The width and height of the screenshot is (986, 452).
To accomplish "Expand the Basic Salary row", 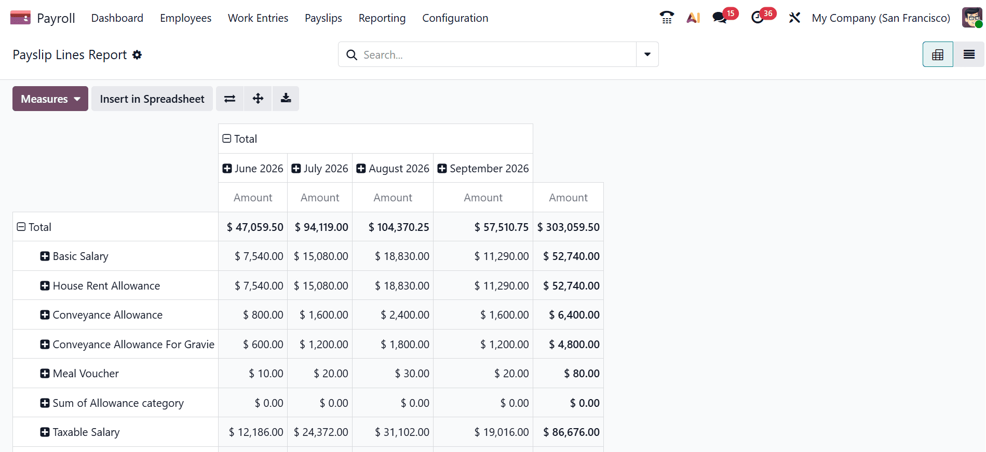I will (45, 256).
